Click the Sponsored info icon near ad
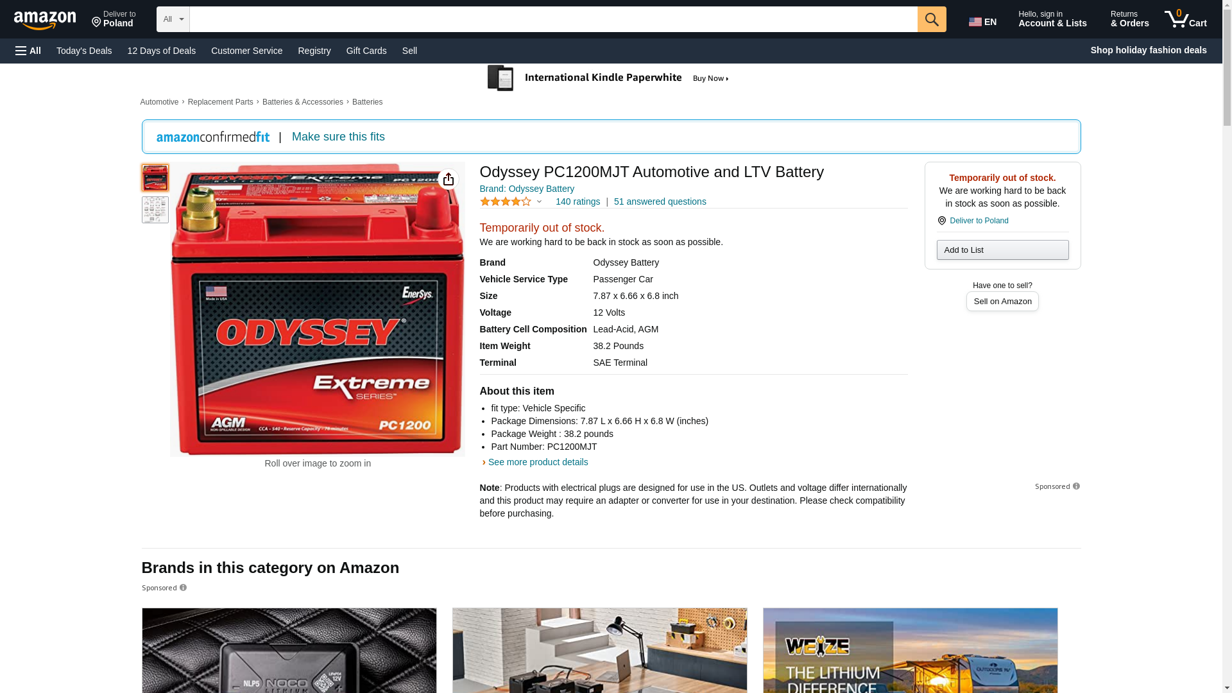1232x693 pixels. tap(1076, 486)
